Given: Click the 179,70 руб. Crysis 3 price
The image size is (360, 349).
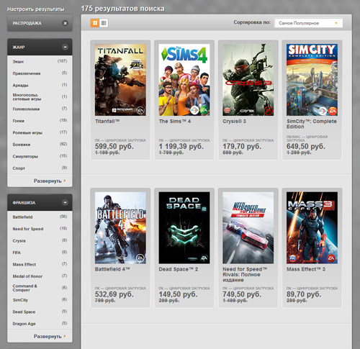Looking at the screenshot, I should tap(242, 146).
